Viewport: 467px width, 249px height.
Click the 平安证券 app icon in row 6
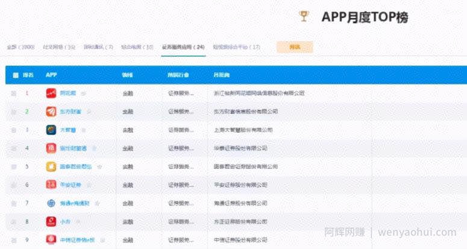[51, 185]
